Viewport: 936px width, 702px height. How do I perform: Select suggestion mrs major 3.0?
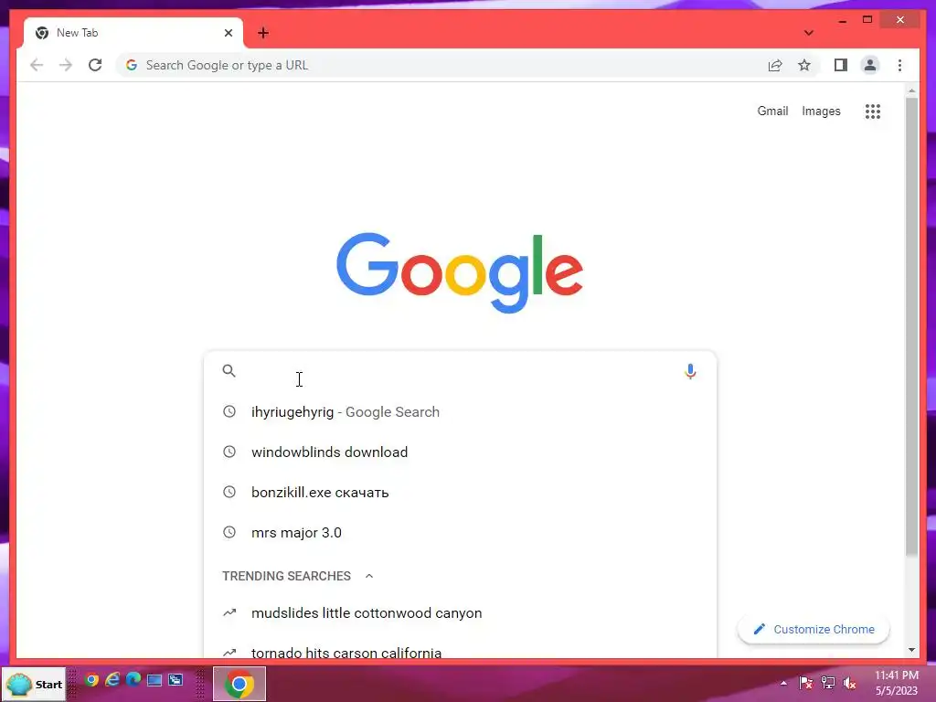click(460, 533)
